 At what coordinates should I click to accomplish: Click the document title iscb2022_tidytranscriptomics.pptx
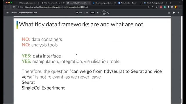[24, 12]
